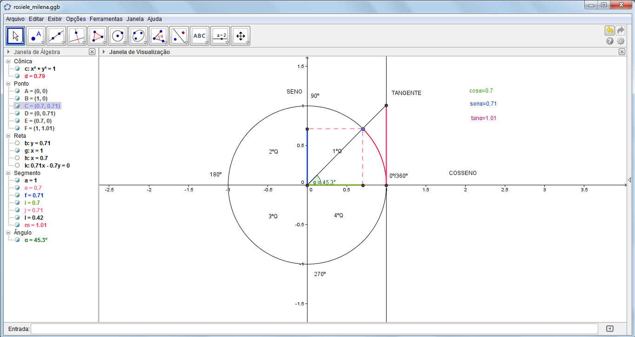This screenshot has height=337, width=635.
Task: Select the Move Graphics View tool
Action: 241,36
